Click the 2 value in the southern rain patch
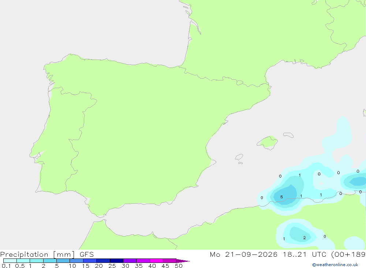The image size is (366, 268). [305, 238]
